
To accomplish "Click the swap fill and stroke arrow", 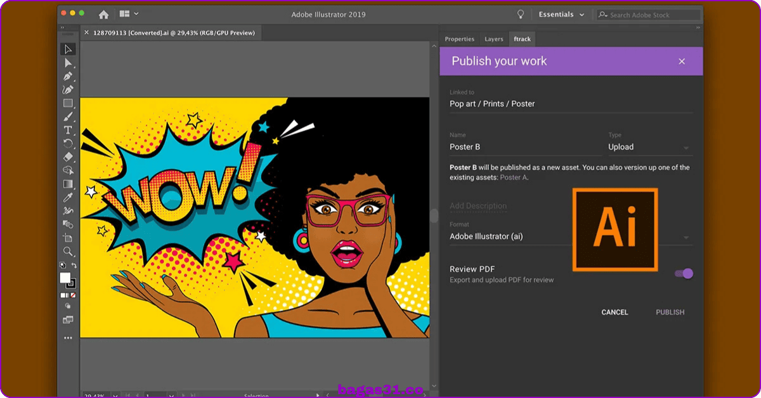I will click(x=74, y=266).
